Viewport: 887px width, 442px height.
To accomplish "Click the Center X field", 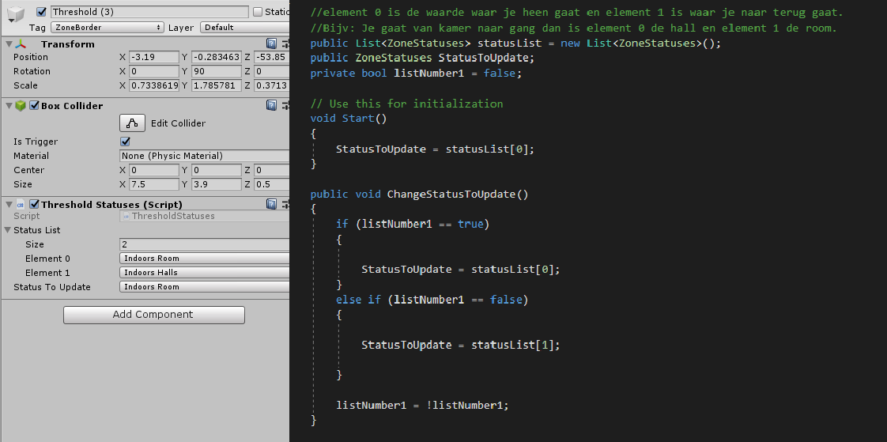I will [154, 170].
